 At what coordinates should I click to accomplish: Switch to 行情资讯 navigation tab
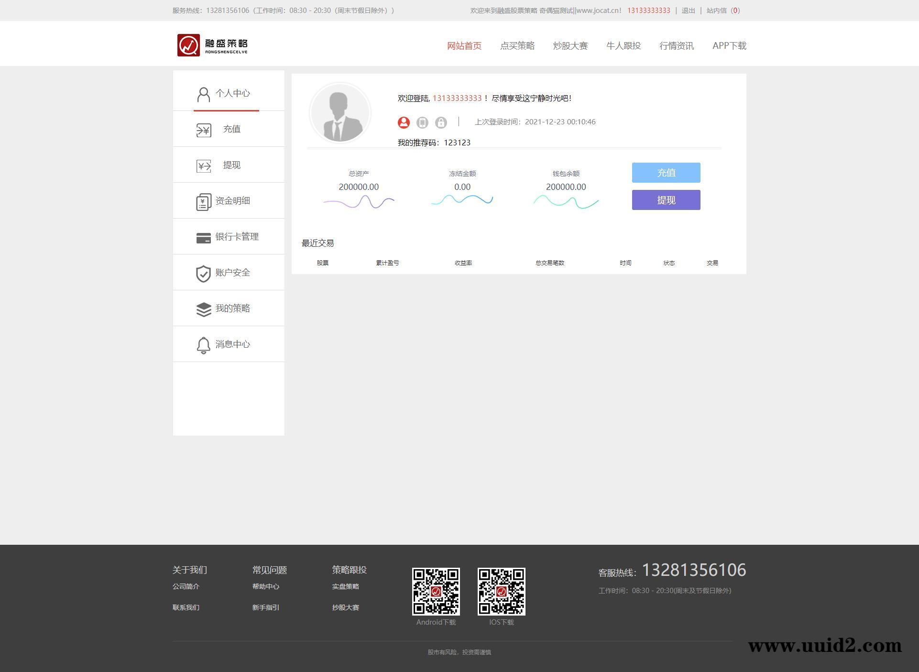[677, 45]
